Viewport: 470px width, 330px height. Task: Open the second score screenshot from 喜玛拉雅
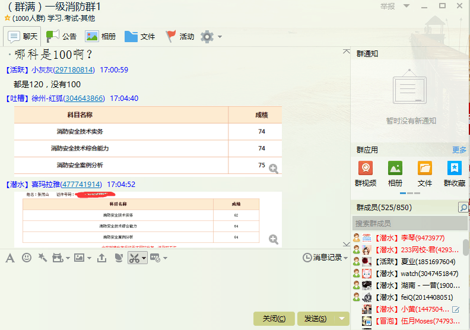tap(148, 220)
